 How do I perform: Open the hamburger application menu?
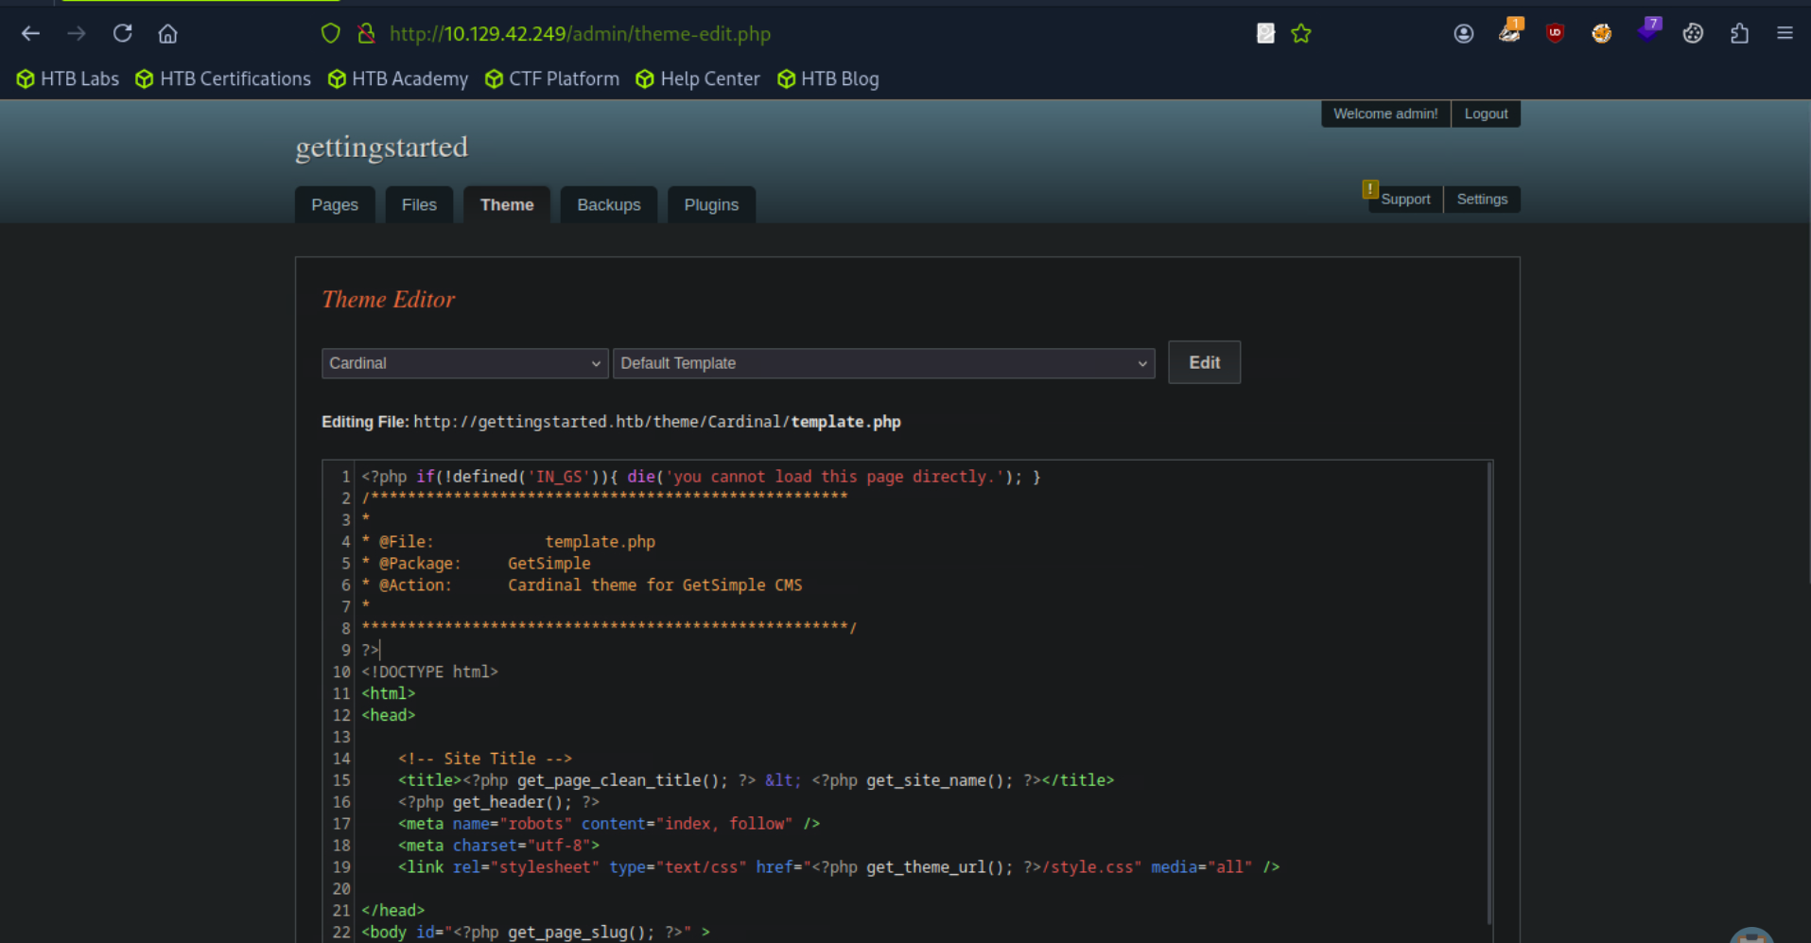pyautogui.click(x=1785, y=34)
